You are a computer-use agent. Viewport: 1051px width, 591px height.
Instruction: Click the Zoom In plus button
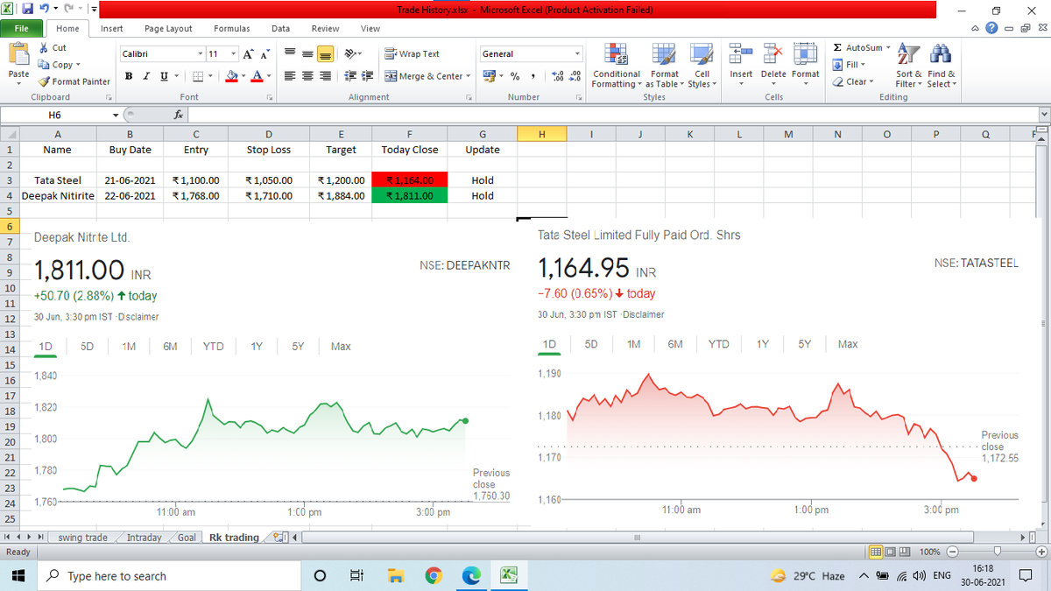point(1040,552)
